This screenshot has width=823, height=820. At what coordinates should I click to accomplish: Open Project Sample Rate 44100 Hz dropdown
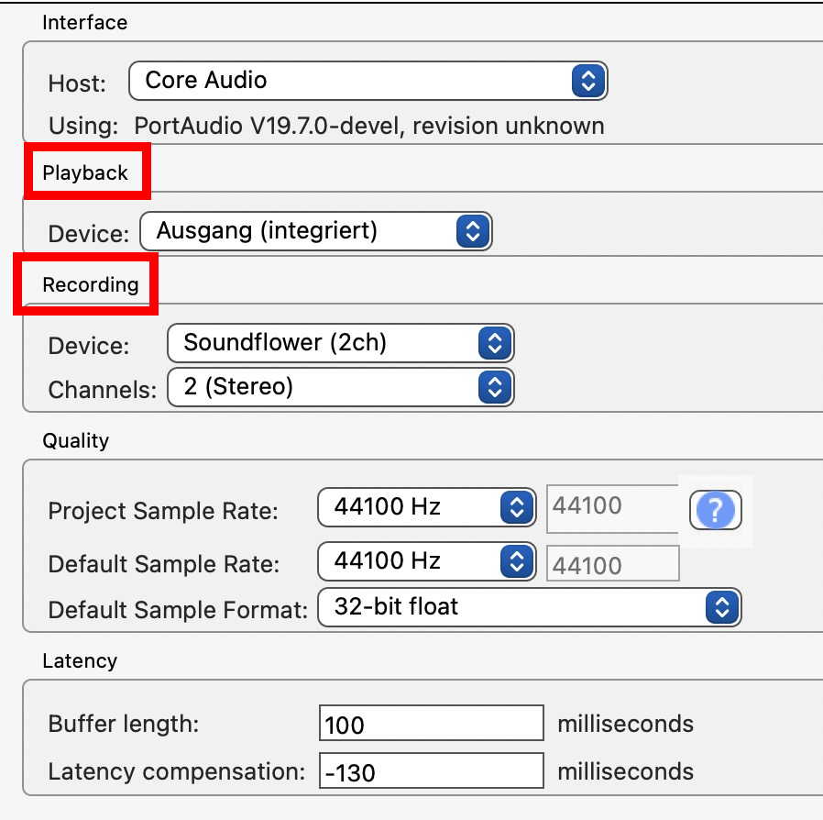(427, 507)
